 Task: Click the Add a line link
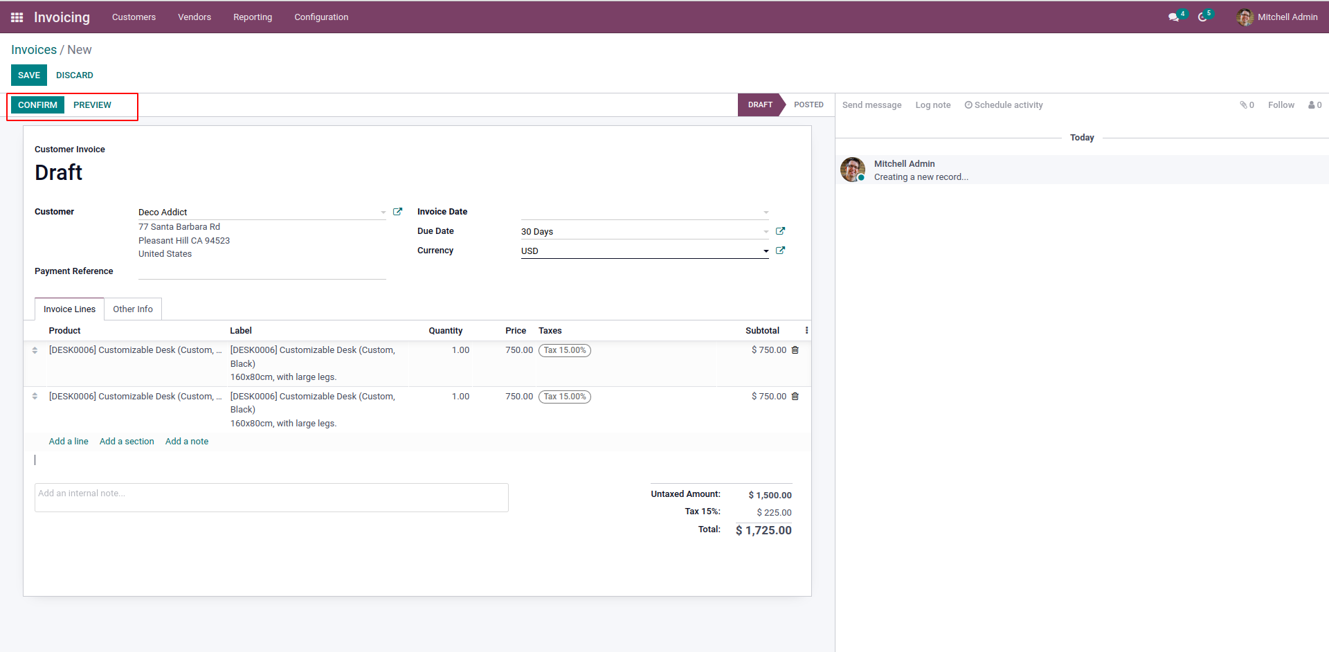[x=69, y=442]
